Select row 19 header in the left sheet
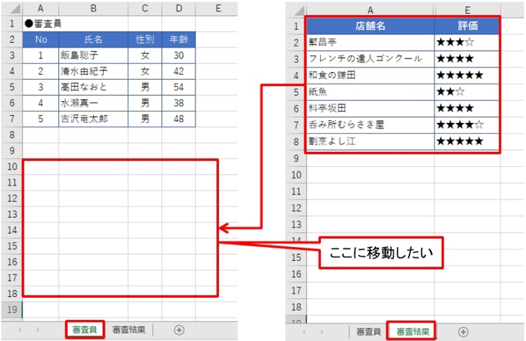526x341 pixels. 11,309
